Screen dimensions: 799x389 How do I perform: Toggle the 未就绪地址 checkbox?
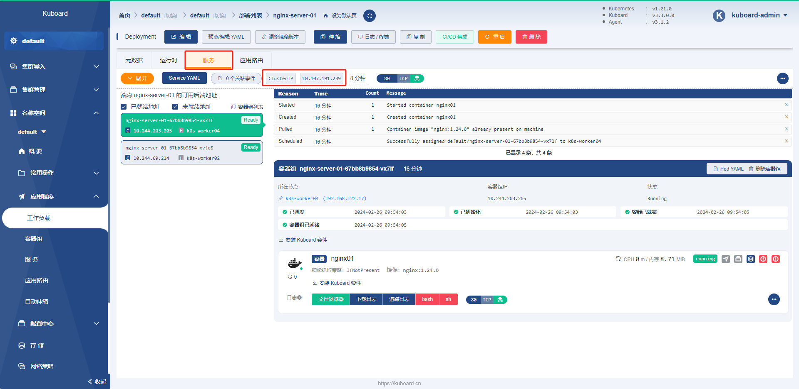(175, 107)
